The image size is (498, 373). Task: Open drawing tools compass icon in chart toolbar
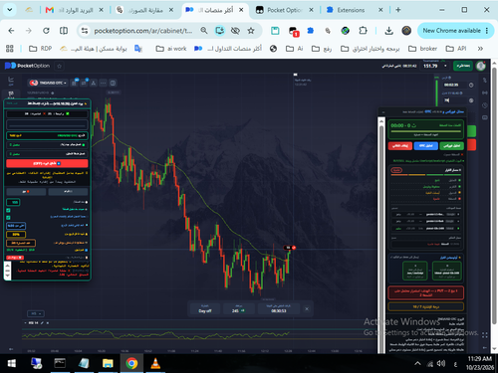[x=94, y=83]
